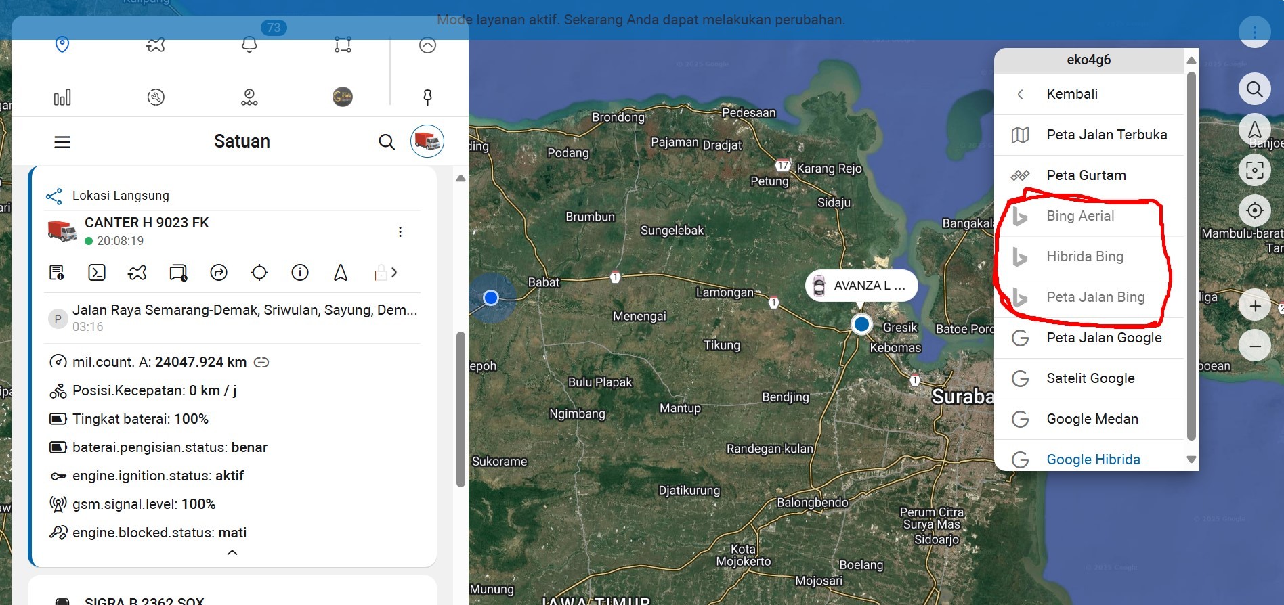Click the map search magnifier button
This screenshot has height=605, width=1284.
(x=1254, y=89)
